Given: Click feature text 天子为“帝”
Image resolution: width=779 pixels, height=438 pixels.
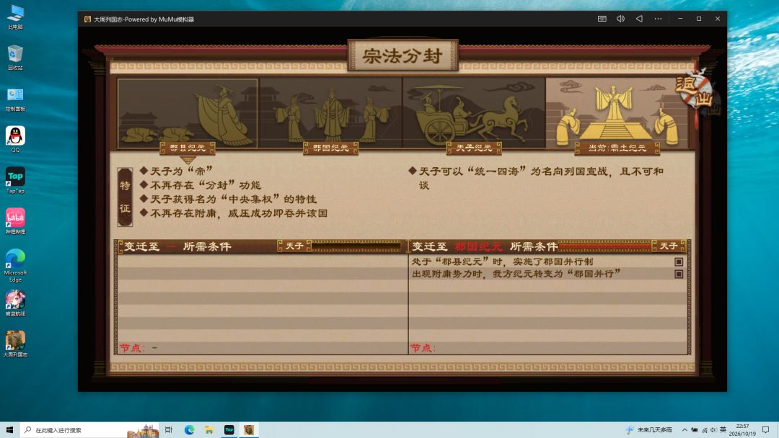Looking at the screenshot, I should 181,171.
